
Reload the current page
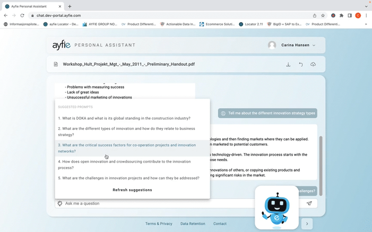22,15
